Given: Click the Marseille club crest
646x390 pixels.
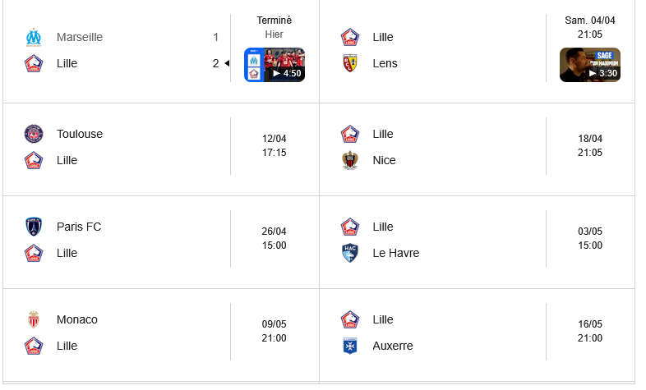Looking at the screenshot, I should click(x=33, y=37).
